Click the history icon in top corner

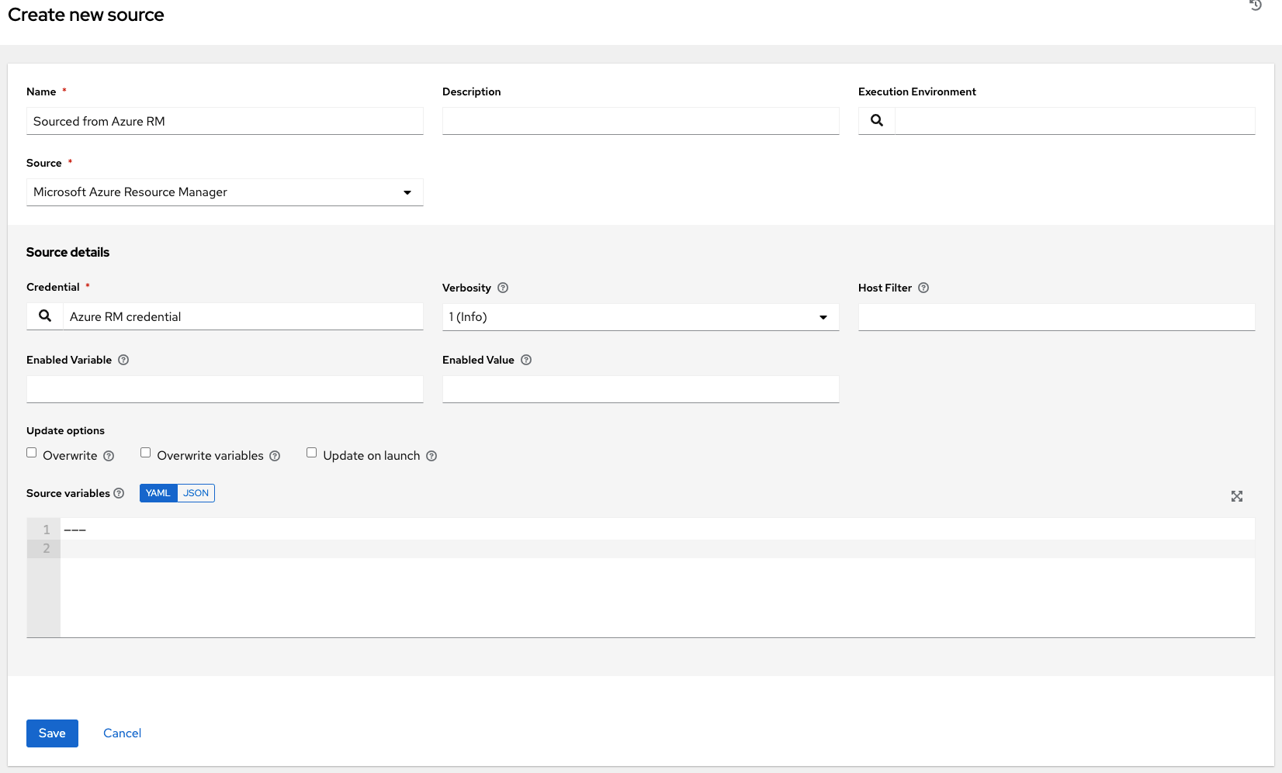coord(1255,6)
